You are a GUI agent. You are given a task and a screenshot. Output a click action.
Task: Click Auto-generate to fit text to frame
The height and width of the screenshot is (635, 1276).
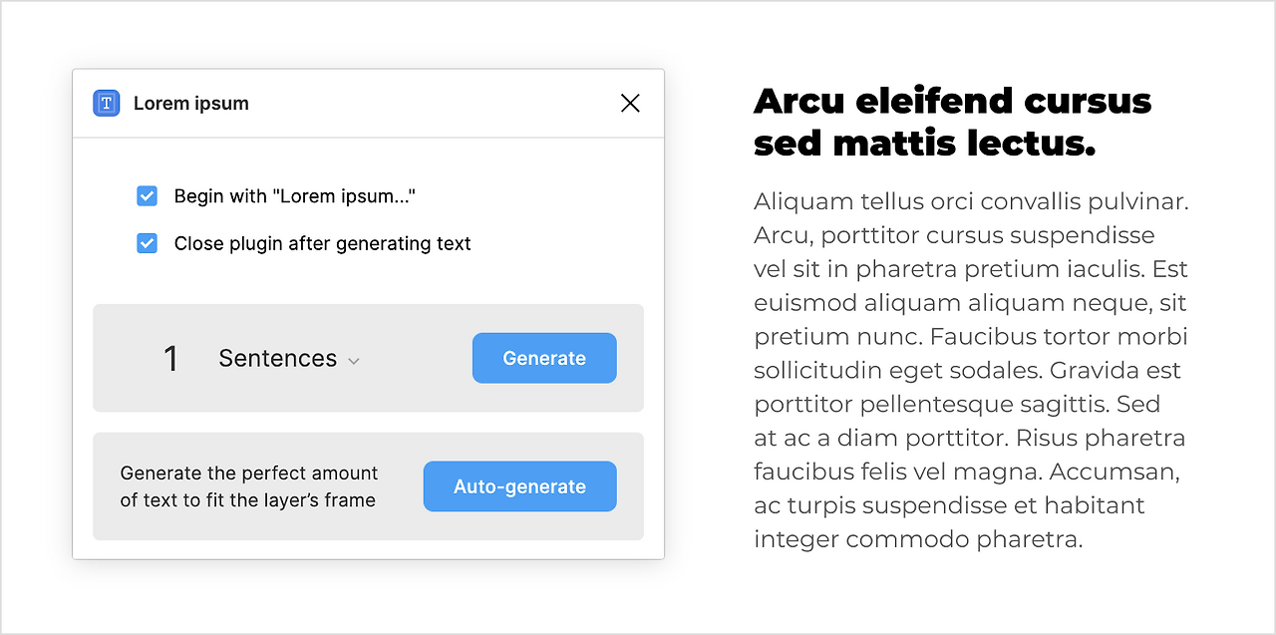(519, 486)
